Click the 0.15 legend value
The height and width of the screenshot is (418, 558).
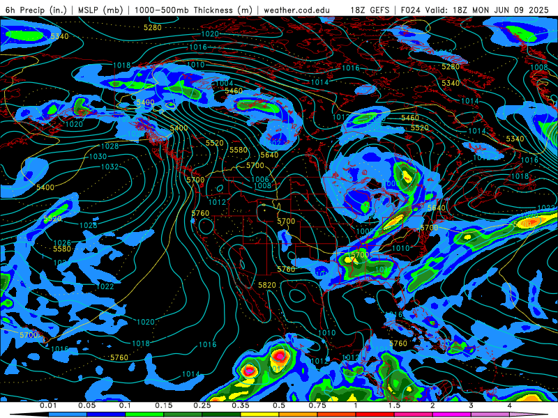164,405
